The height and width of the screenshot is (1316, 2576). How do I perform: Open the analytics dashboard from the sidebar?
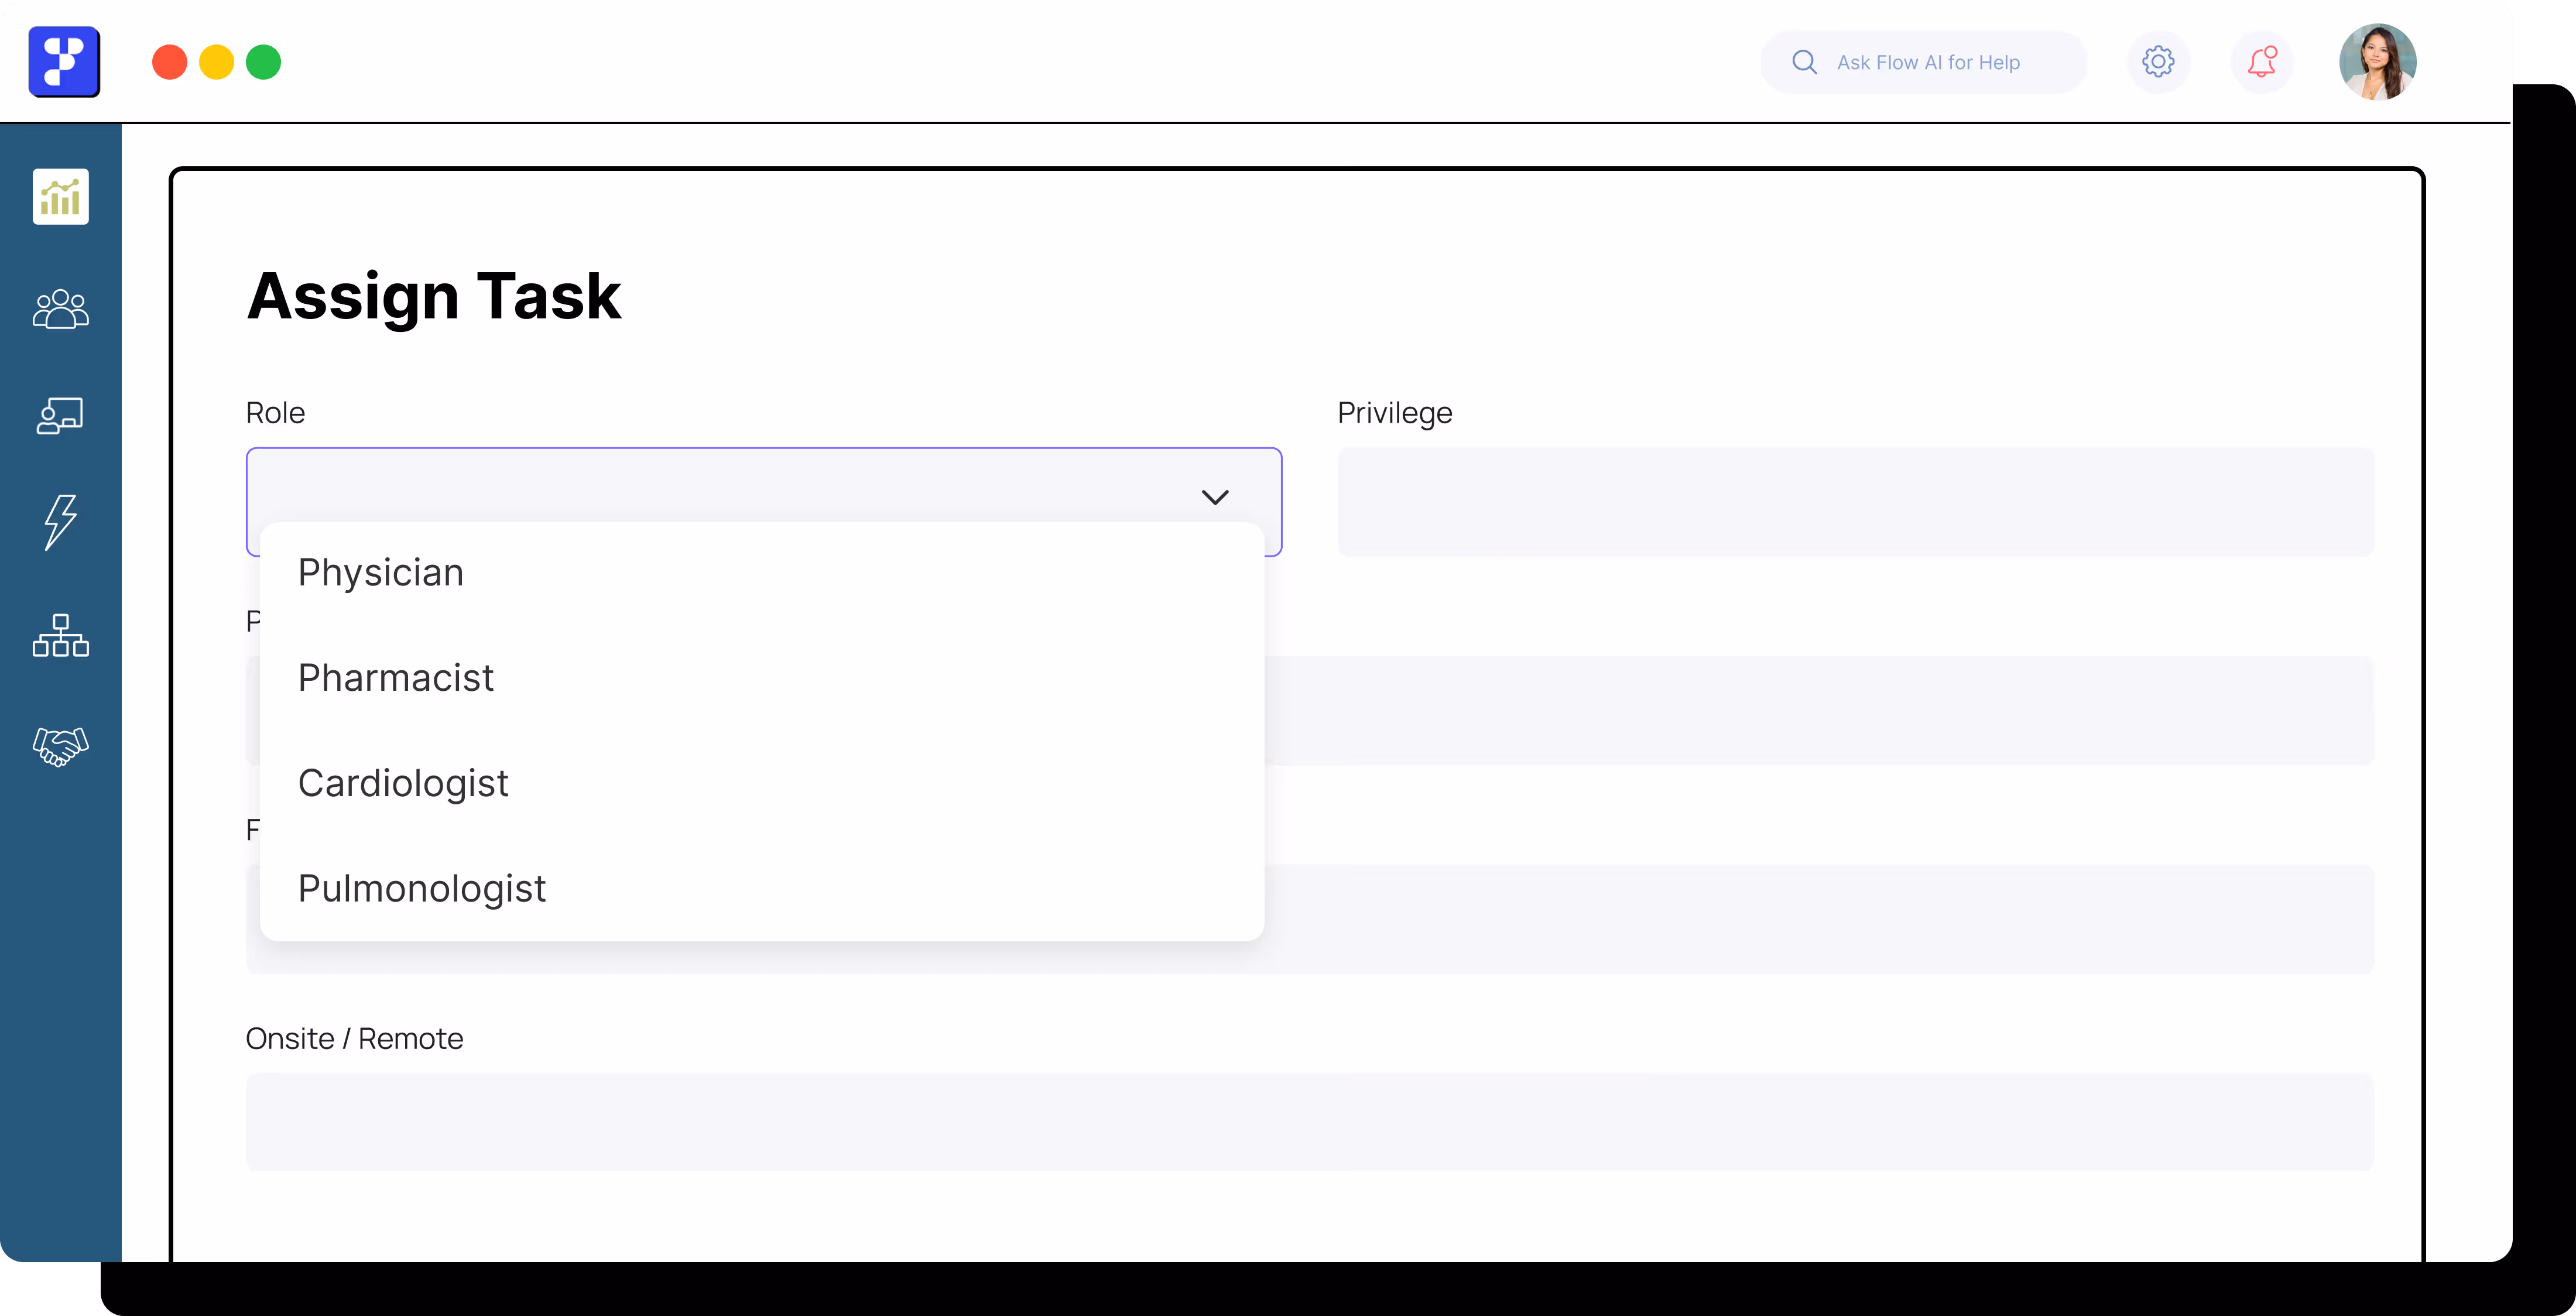point(60,197)
